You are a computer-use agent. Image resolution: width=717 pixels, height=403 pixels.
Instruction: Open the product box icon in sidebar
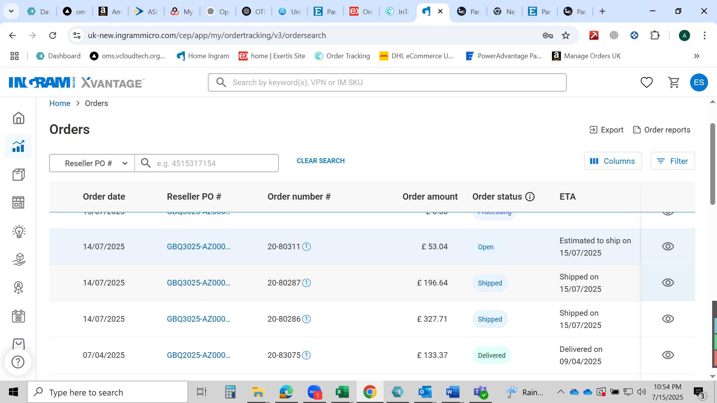[x=18, y=175]
